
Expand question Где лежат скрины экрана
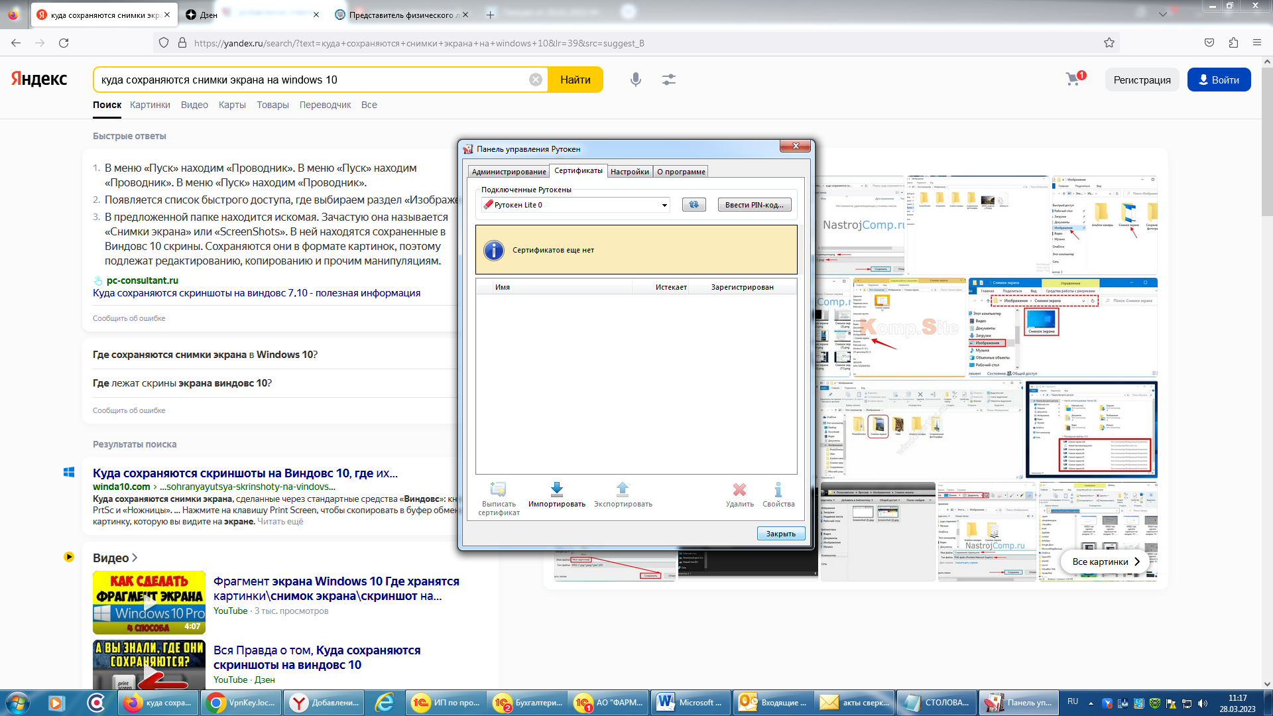point(182,383)
